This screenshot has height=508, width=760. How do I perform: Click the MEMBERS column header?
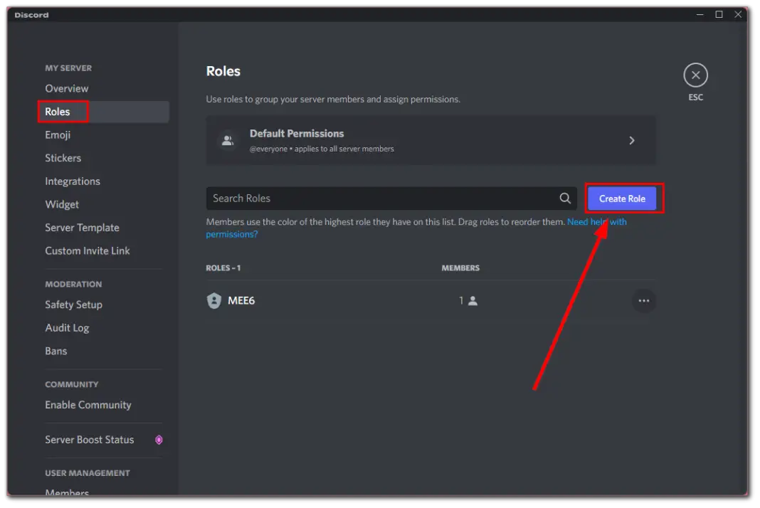click(460, 268)
